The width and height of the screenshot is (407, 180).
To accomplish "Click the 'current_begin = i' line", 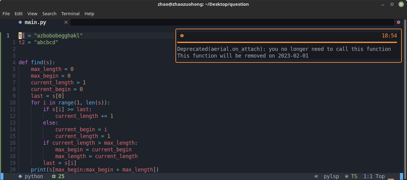I will (81, 129).
